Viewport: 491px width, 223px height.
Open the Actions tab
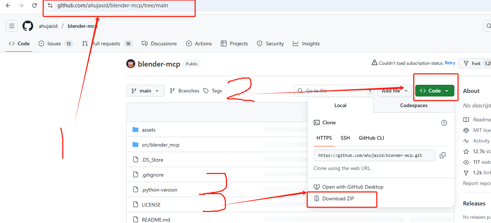tap(199, 44)
